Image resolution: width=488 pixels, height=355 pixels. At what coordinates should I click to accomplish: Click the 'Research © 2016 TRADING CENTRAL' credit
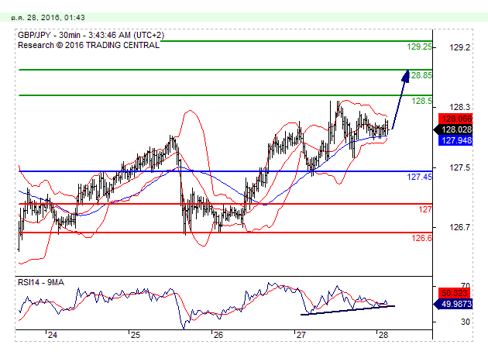[89, 45]
